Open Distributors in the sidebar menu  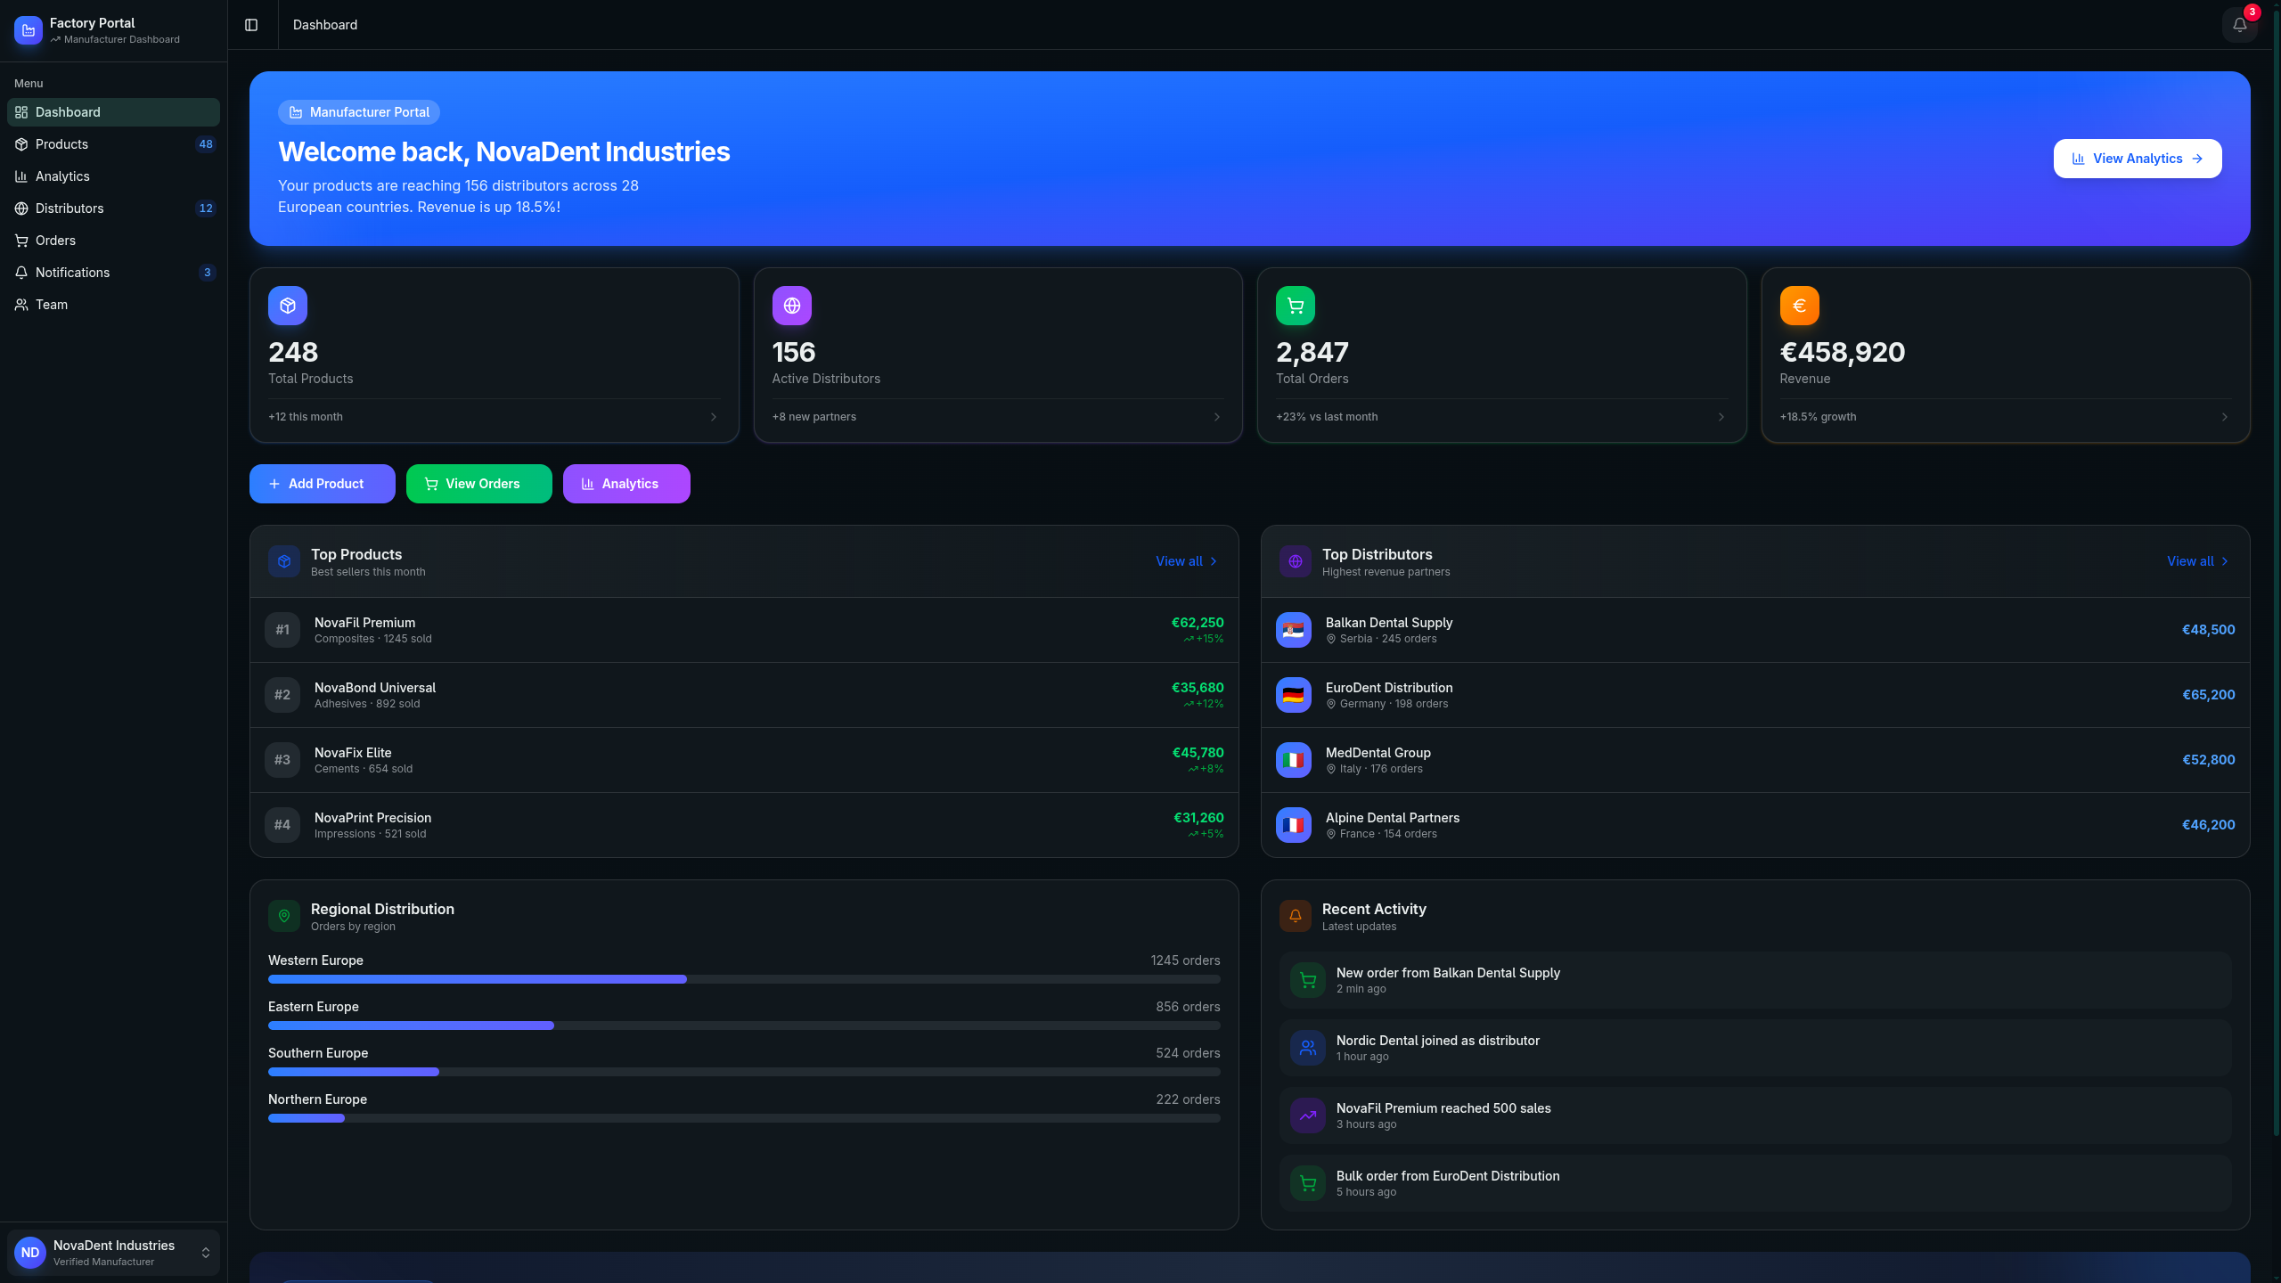pyautogui.click(x=69, y=208)
